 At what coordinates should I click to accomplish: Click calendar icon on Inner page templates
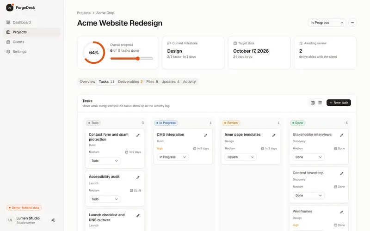(x=263, y=148)
